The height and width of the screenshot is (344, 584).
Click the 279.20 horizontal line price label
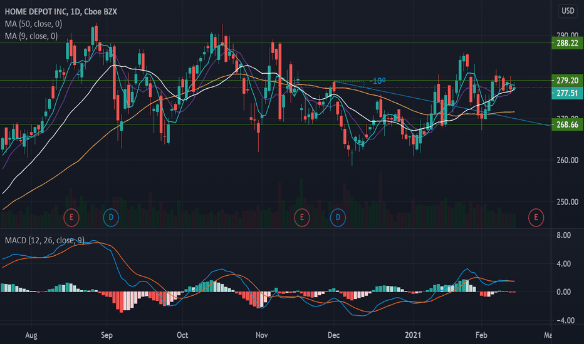[x=567, y=80]
